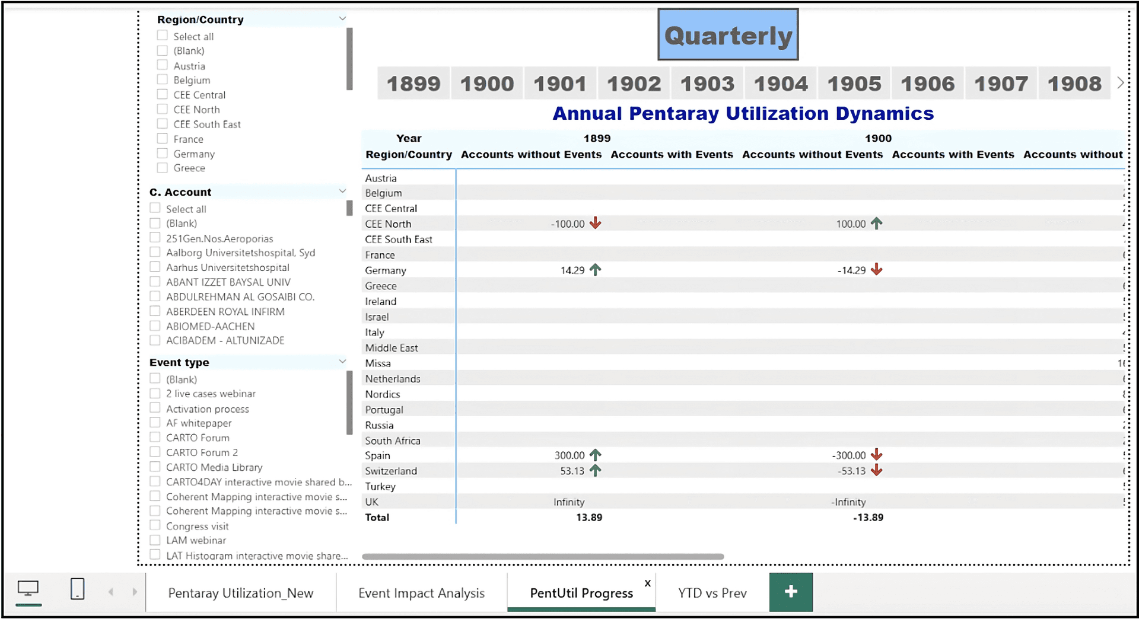Screen dimensions: 1139x619
Task: Click the table's horizontal scrollbar
Action: [542, 557]
